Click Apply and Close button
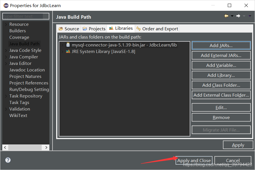 [194, 160]
